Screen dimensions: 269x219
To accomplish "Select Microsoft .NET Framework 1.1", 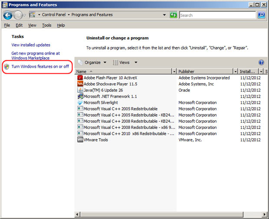I will (110, 96).
